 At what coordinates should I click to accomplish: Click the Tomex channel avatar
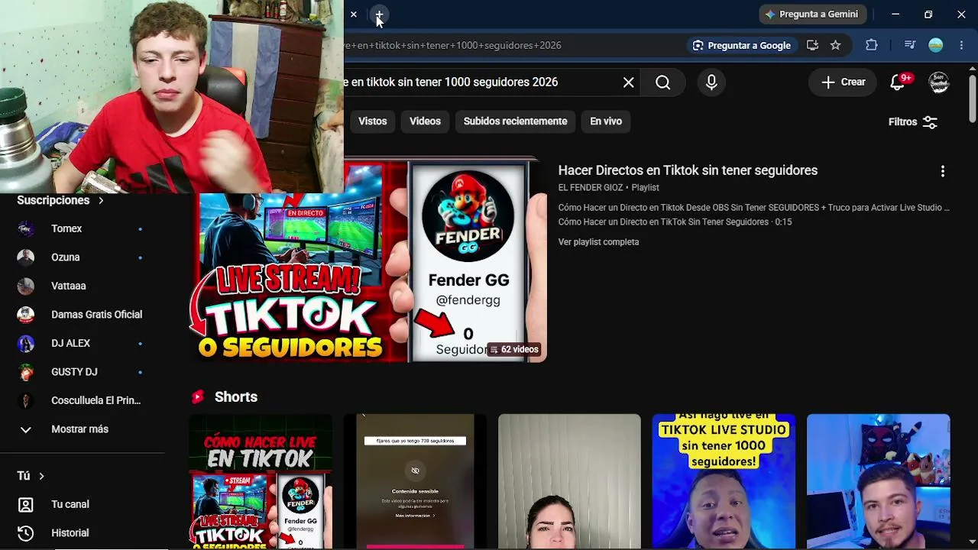coord(26,229)
